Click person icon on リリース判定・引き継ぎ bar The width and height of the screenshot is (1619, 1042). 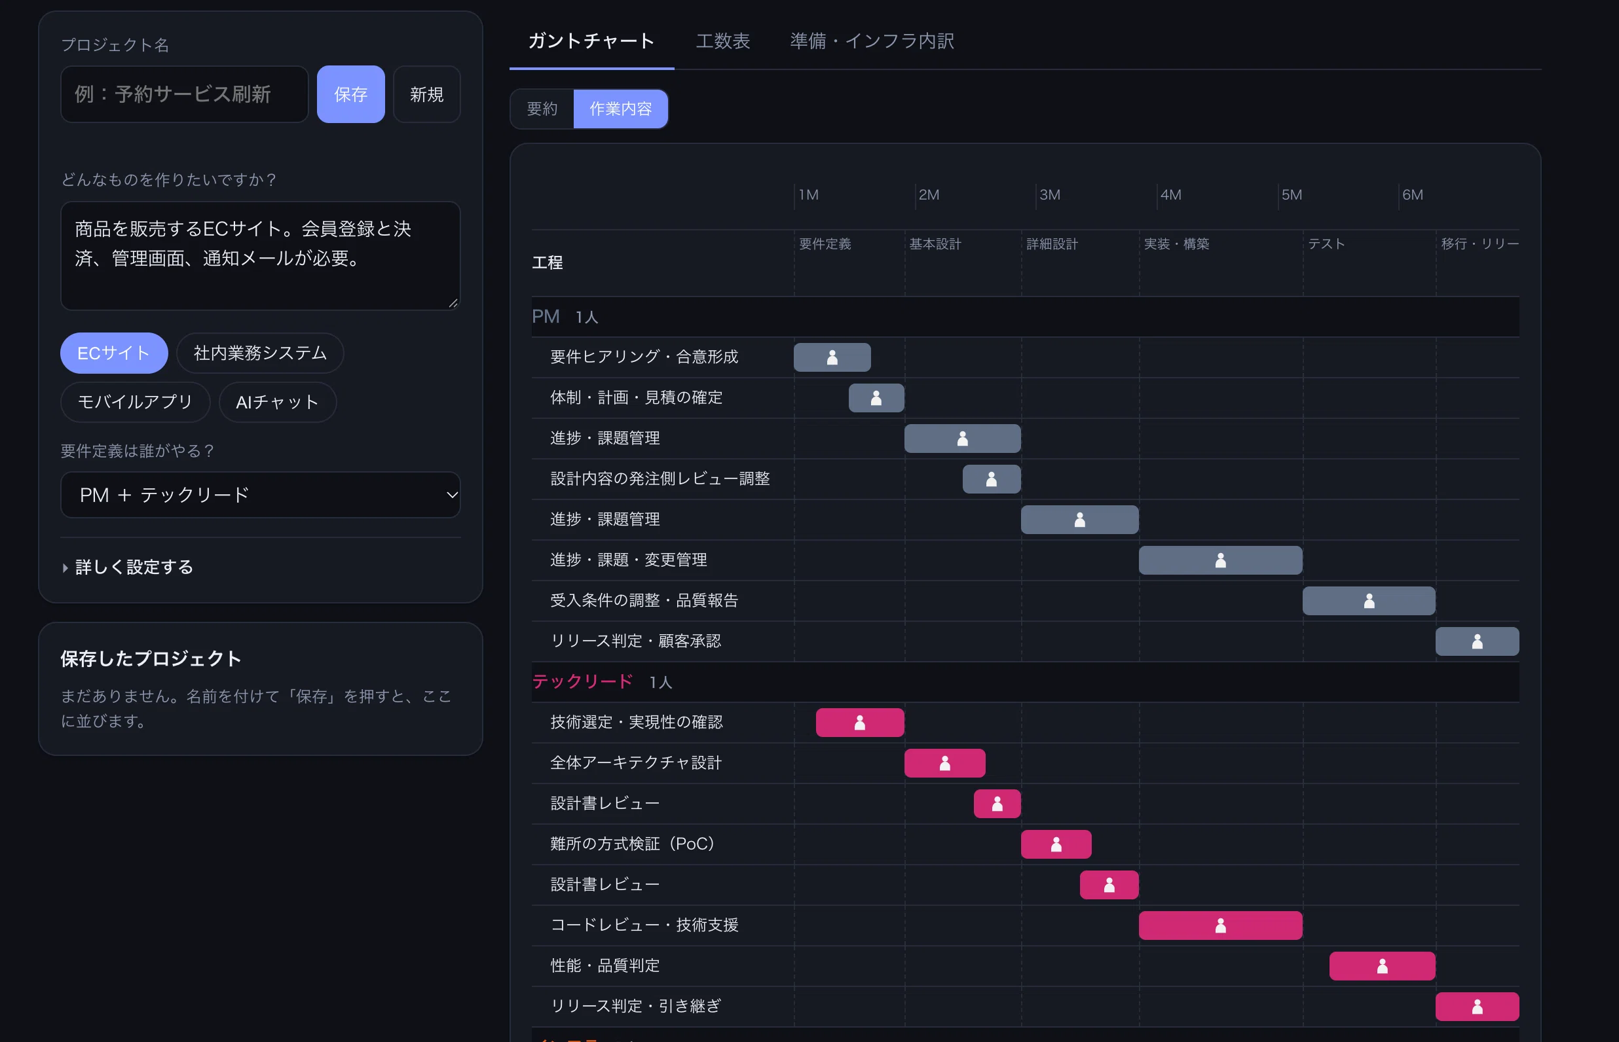[x=1477, y=1007]
